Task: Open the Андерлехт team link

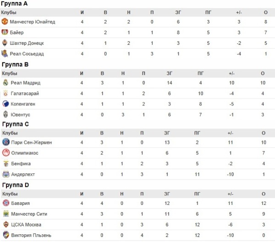Action: [23, 174]
